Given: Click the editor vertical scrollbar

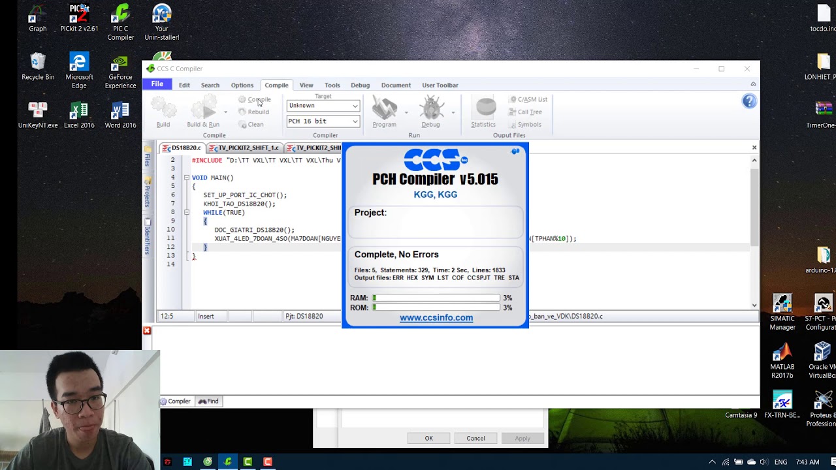Looking at the screenshot, I should [x=754, y=232].
